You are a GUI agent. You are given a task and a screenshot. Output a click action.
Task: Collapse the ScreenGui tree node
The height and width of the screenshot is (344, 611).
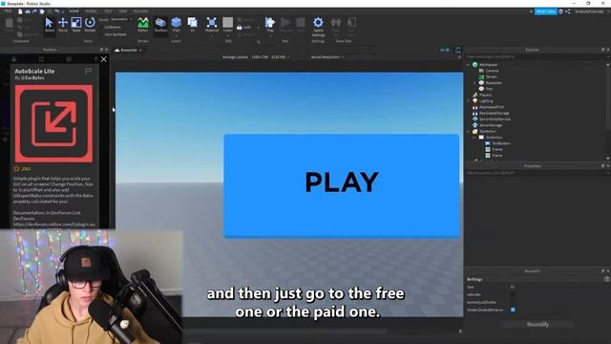coord(474,138)
